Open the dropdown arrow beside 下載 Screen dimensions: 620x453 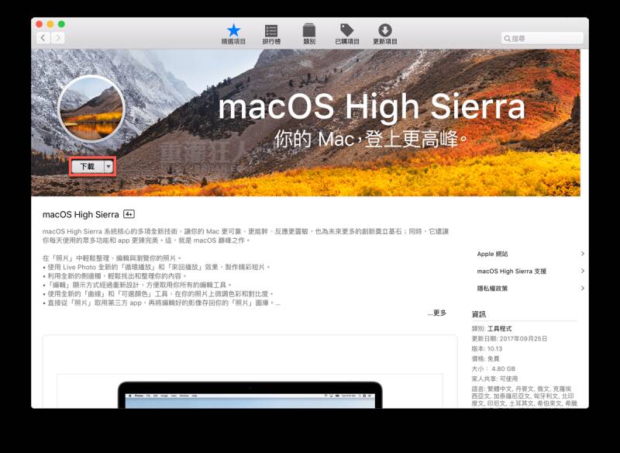(108, 167)
